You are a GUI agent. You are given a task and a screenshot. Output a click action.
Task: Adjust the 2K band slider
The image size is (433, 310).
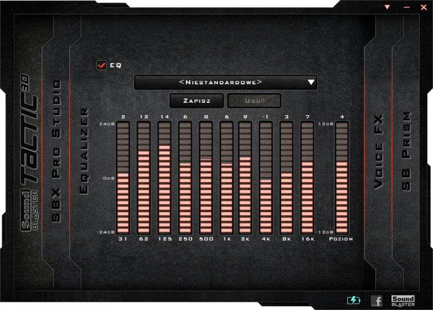tap(245, 178)
